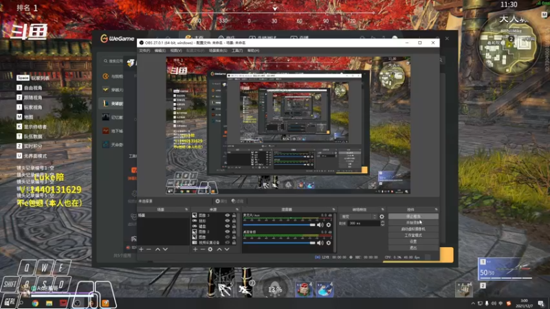
Task: Mute the 麦克风/Aux speaker icon
Action: [320, 225]
